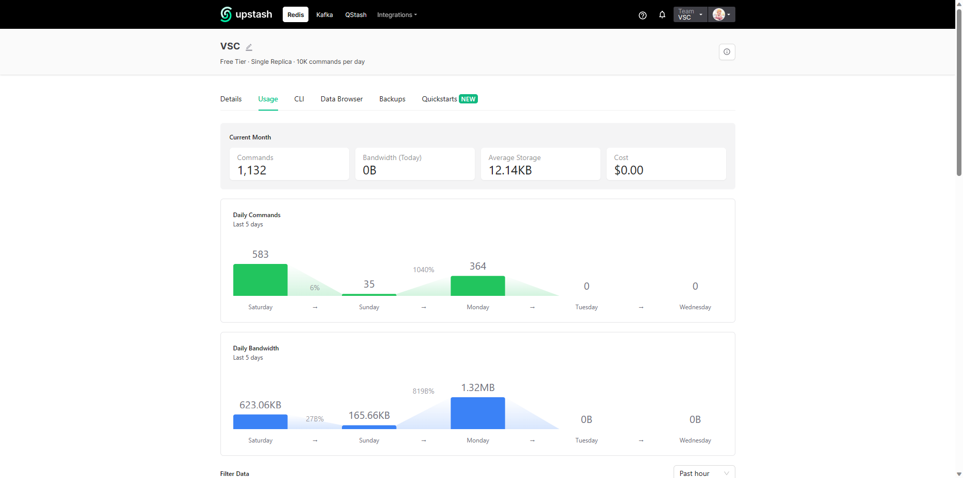
Task: Open the Integrations dropdown menu
Action: tap(397, 15)
